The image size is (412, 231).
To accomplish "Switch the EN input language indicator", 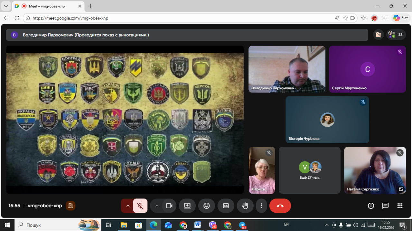I will tap(286, 225).
